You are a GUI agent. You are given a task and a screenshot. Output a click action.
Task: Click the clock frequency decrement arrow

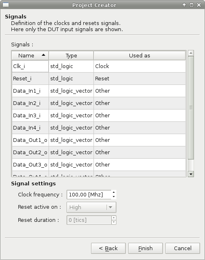pyautogui.click(x=114, y=197)
